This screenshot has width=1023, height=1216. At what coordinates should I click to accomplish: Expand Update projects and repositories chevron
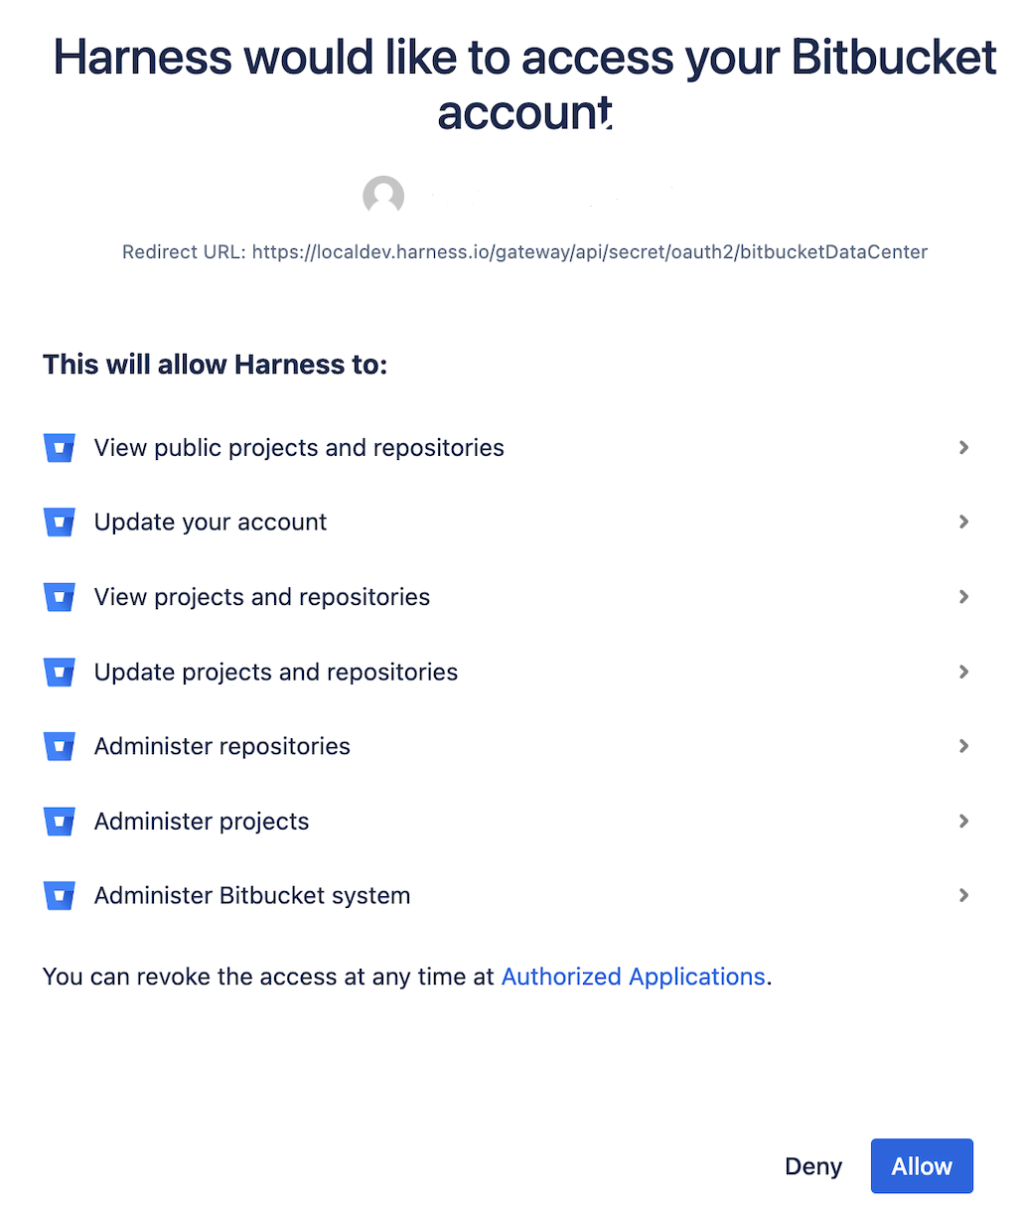[963, 673]
